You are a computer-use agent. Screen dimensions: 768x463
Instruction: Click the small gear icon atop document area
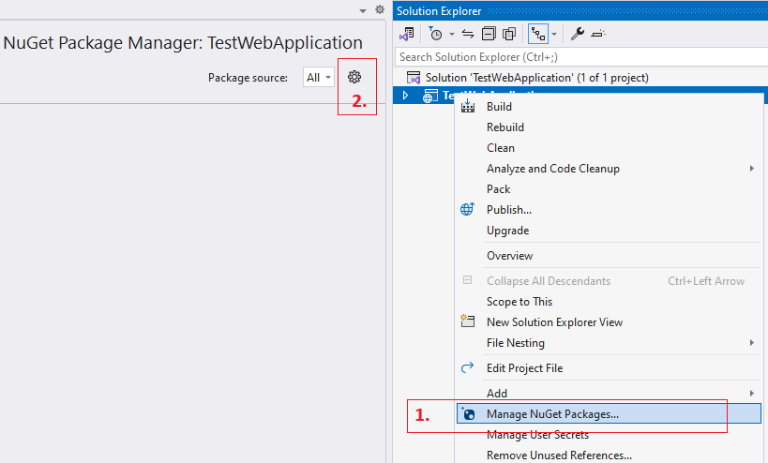point(380,9)
